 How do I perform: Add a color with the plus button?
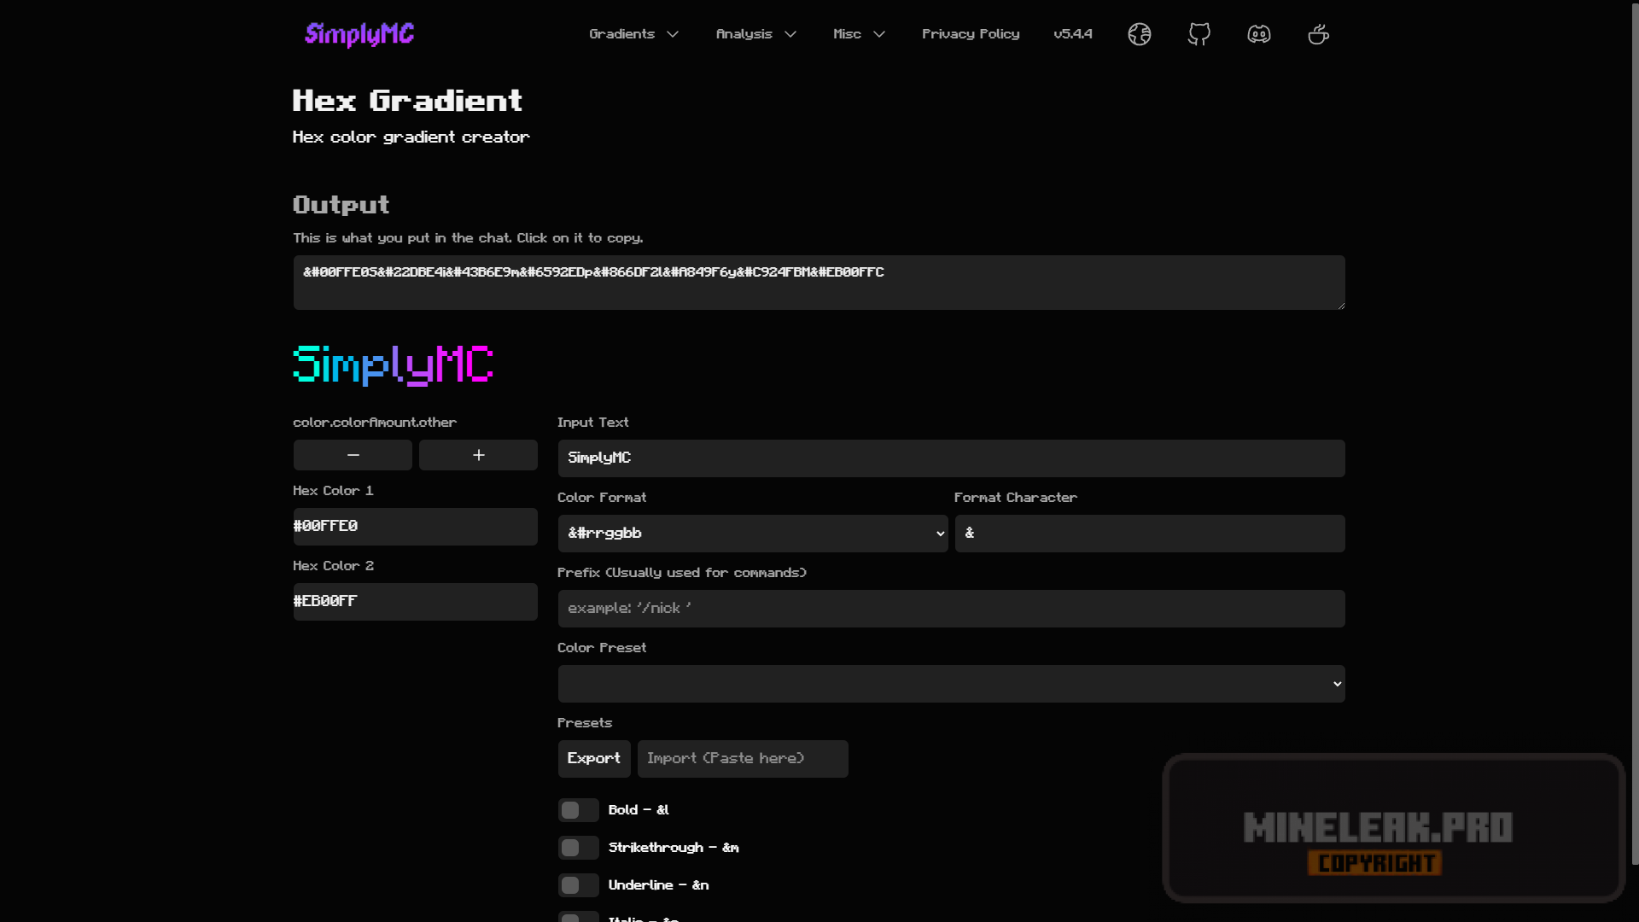pyautogui.click(x=478, y=455)
